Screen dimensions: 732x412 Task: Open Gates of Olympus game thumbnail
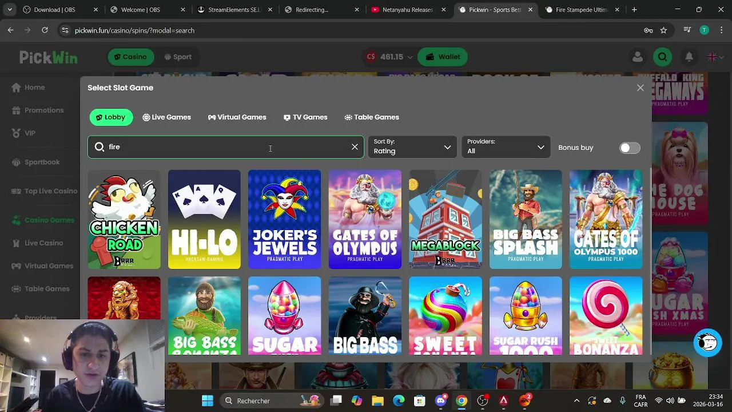pyautogui.click(x=365, y=219)
